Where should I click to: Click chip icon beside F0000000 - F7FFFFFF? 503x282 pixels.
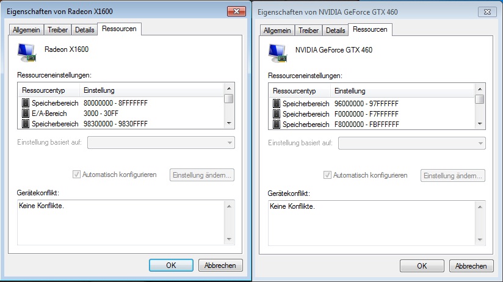click(x=276, y=114)
